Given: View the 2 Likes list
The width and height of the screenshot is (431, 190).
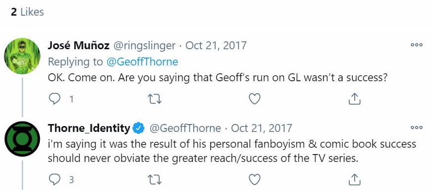Looking at the screenshot, I should pos(27,12).
